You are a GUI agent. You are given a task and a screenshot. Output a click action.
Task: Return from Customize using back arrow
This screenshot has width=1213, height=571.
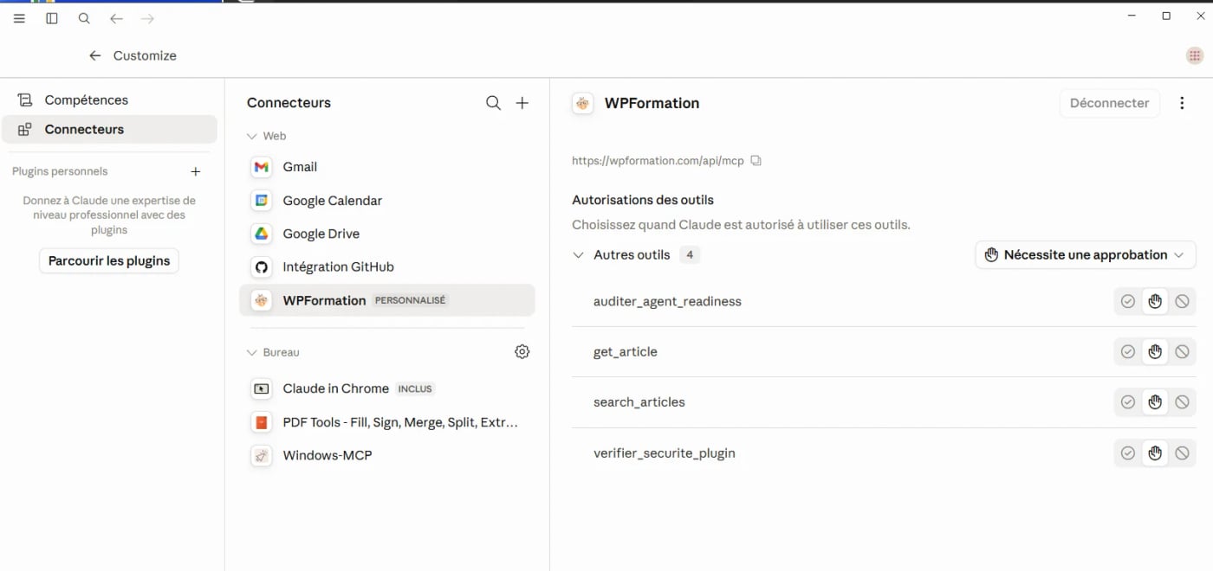95,55
